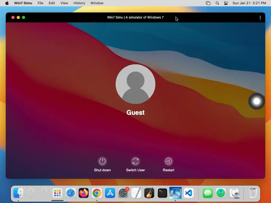
Task: Open Launchpad from the Dock
Action: click(x=57, y=193)
